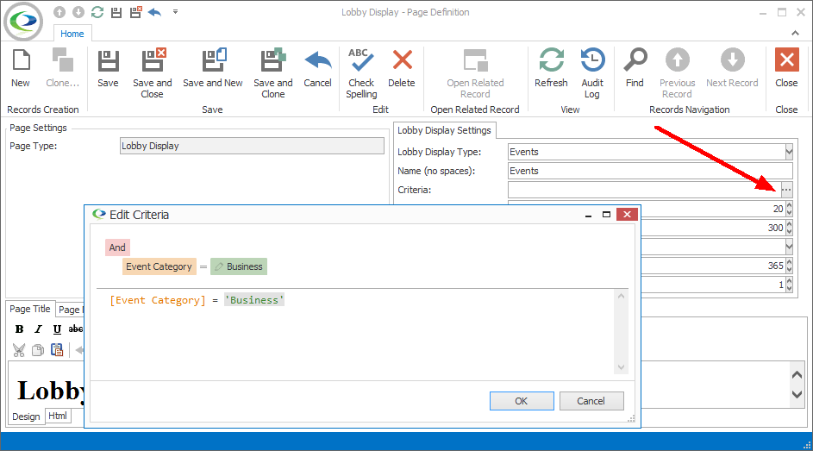Image resolution: width=813 pixels, height=451 pixels.
Task: Open the Home ribbon tab
Action: [72, 34]
